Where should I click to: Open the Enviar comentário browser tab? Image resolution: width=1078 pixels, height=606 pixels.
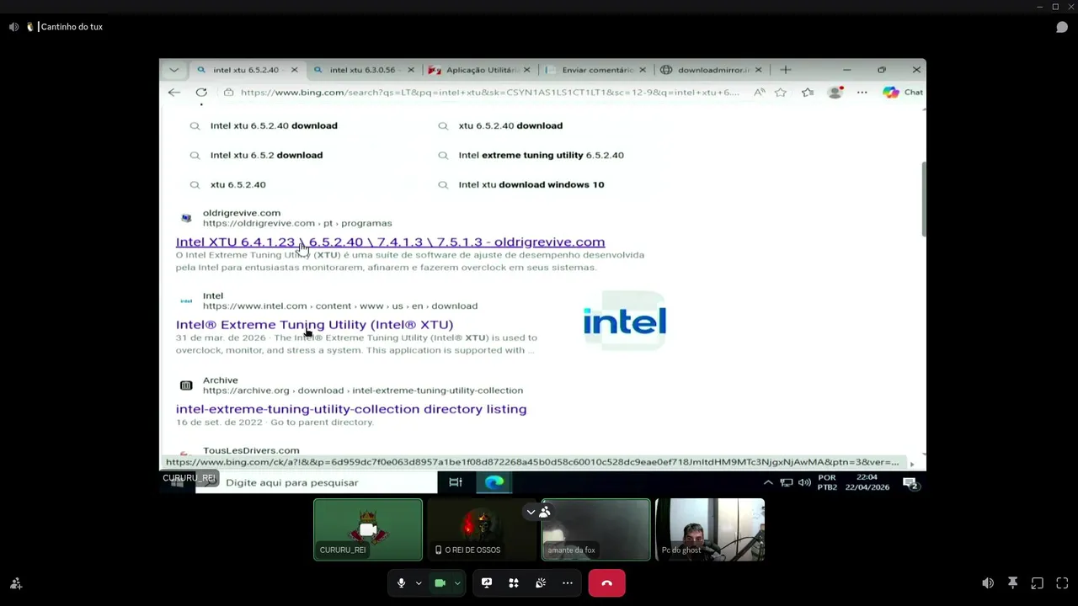tap(595, 70)
